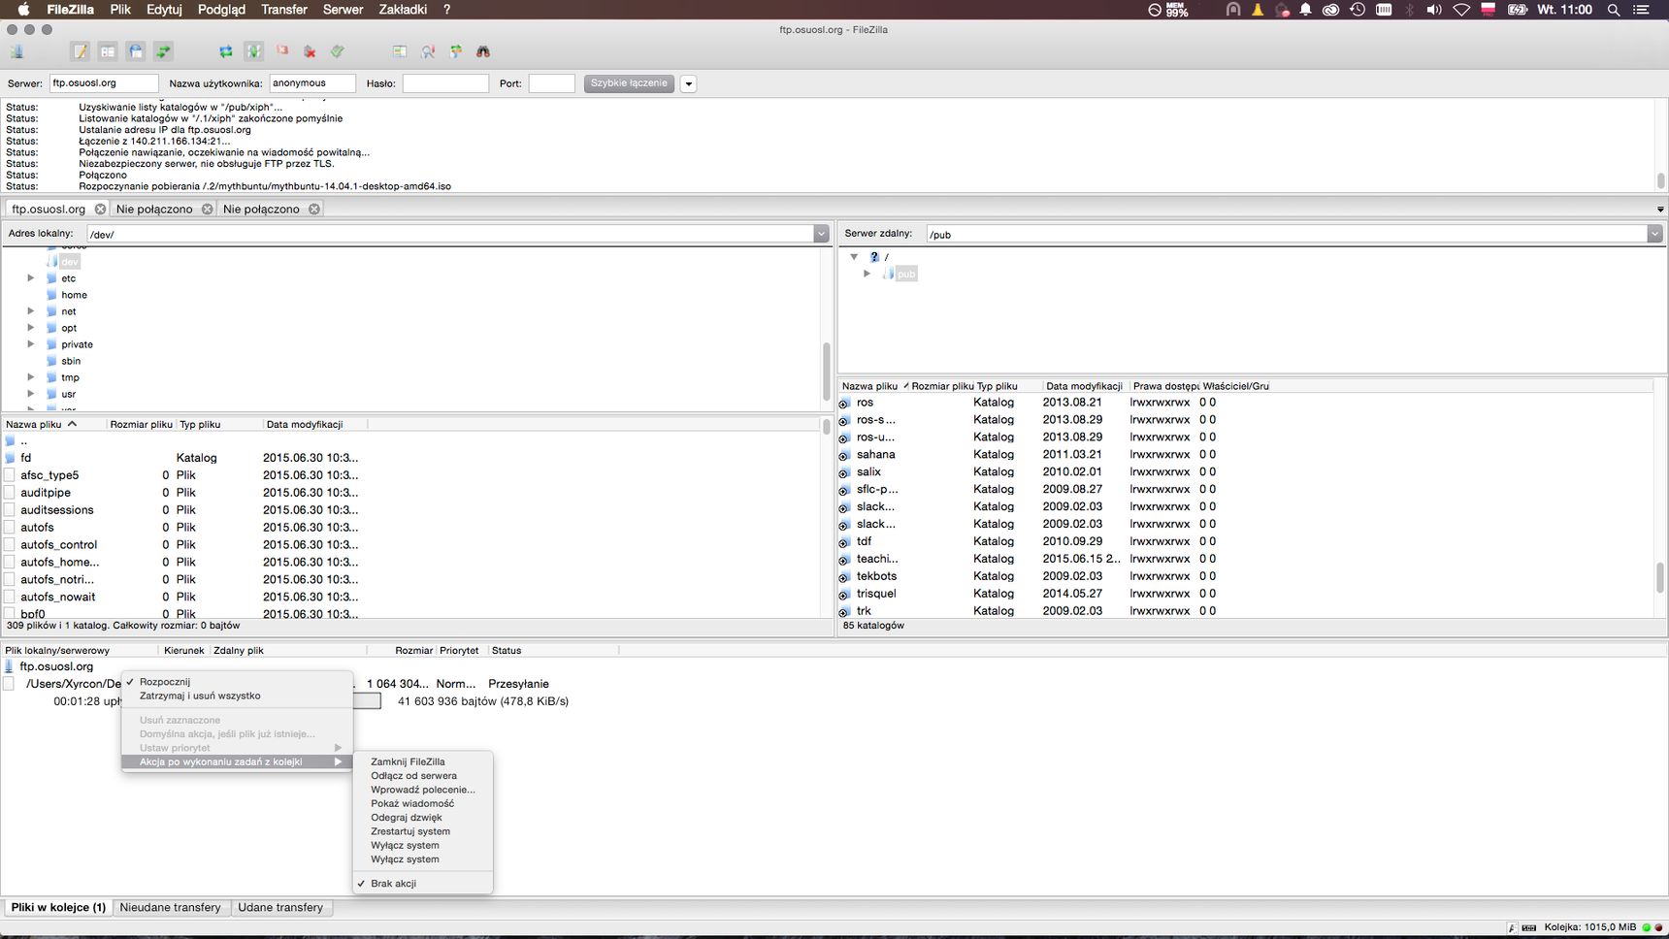Open the Site Manager icon
1669x939 pixels.
pyautogui.click(x=16, y=51)
